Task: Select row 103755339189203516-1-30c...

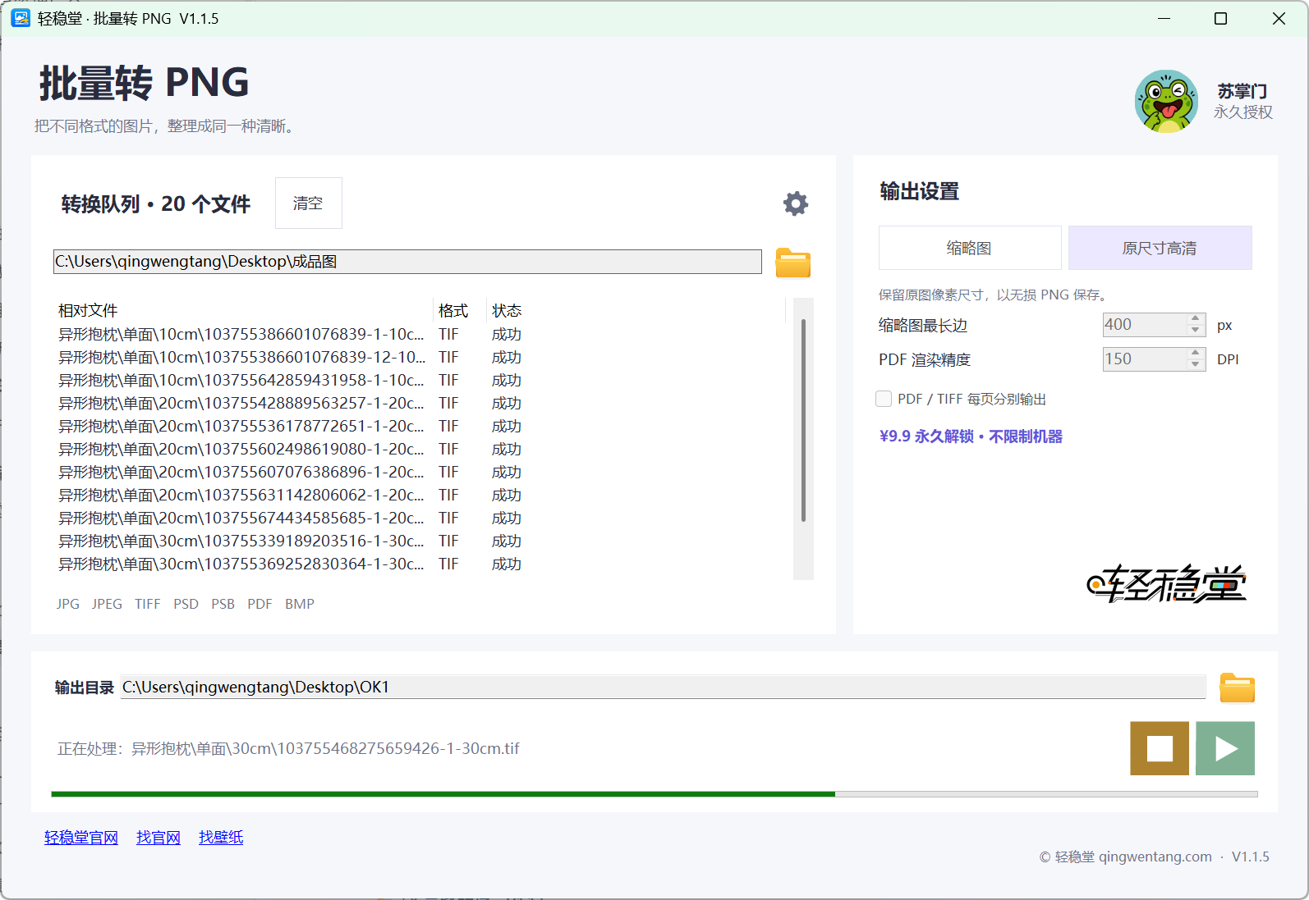Action: tap(420, 541)
